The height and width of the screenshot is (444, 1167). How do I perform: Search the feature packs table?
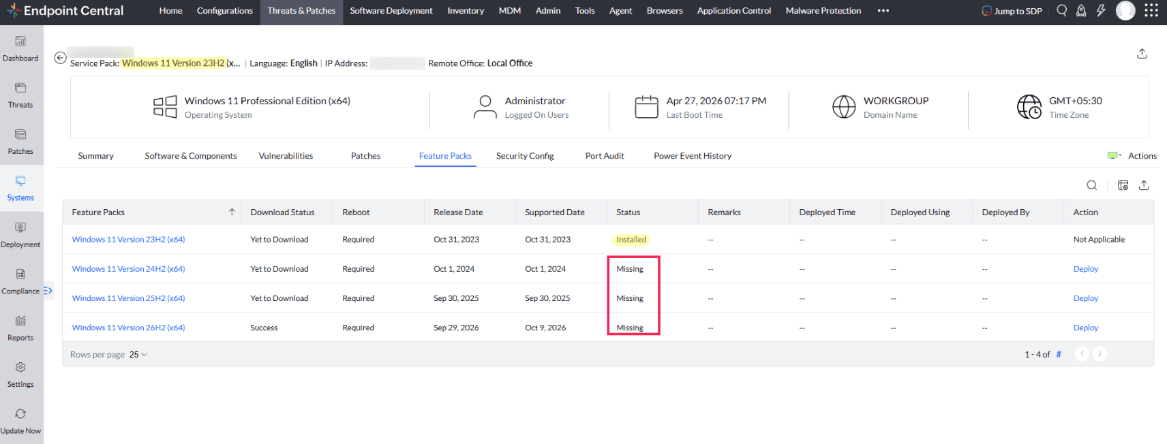coord(1092,185)
